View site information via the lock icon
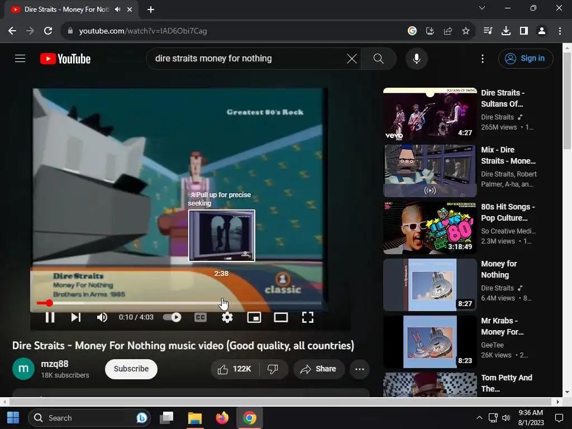The width and height of the screenshot is (572, 429). (x=70, y=31)
